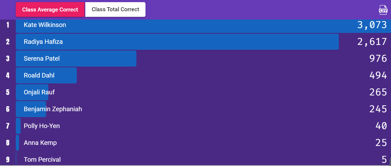Switch to Class Total Correct view

(115, 10)
